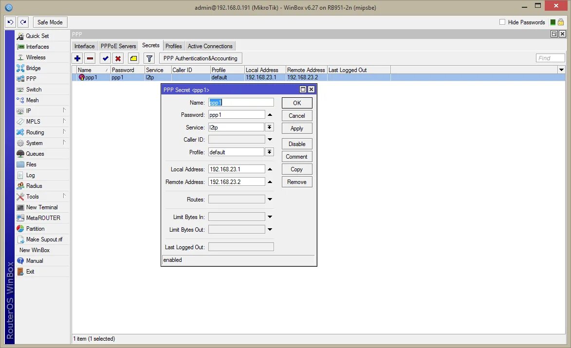Open the Switch sidebar item
Viewport: 571px width, 348px height.
pyautogui.click(x=42, y=89)
